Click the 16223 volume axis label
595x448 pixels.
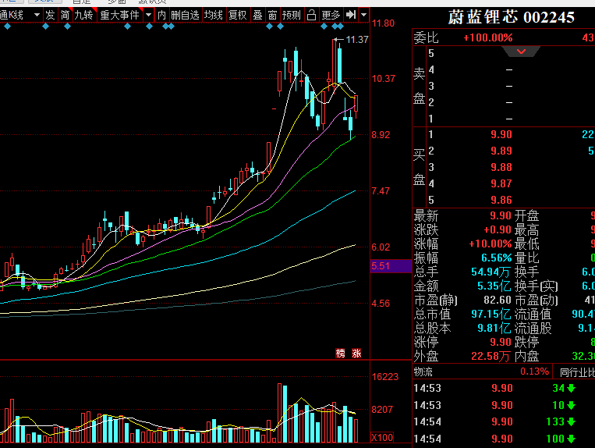pyautogui.click(x=385, y=377)
